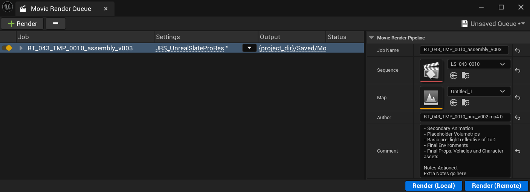This screenshot has width=530, height=192.
Task: Open the Untitled_1 map dropdown
Action: [x=479, y=91]
